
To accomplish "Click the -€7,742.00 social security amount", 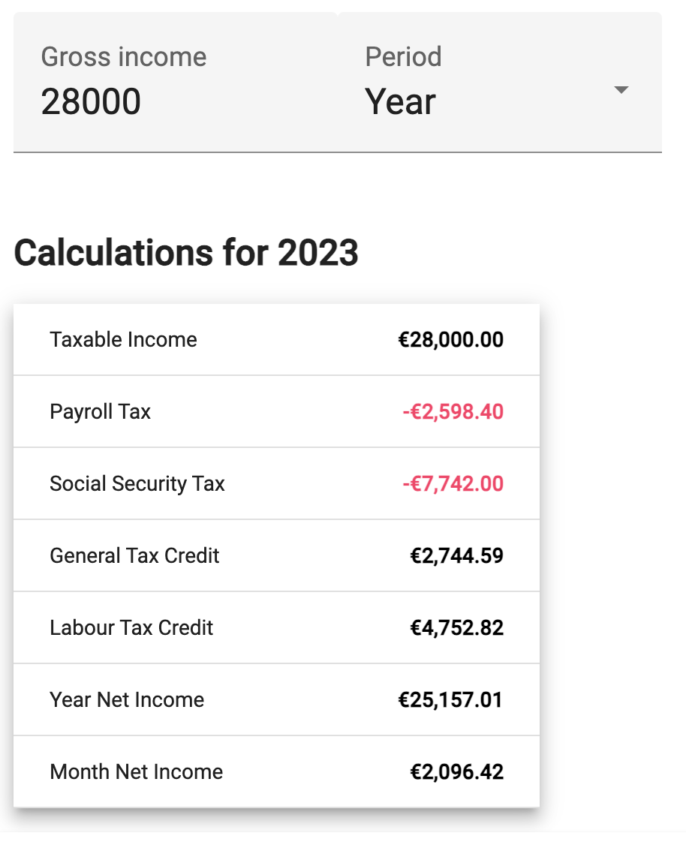I will pos(453,484).
